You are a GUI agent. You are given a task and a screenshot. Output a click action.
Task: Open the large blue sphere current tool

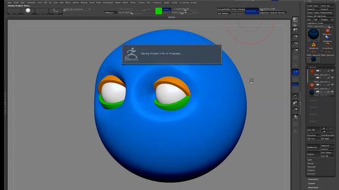pyautogui.click(x=314, y=34)
